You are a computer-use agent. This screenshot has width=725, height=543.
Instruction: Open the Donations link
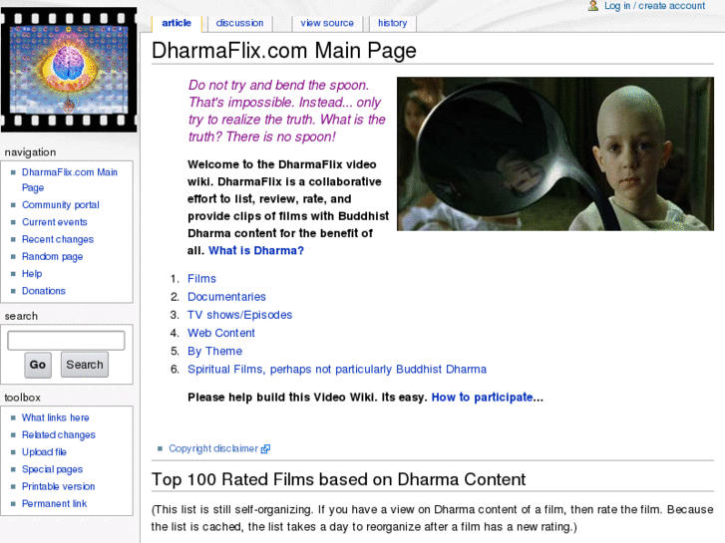[x=44, y=291]
